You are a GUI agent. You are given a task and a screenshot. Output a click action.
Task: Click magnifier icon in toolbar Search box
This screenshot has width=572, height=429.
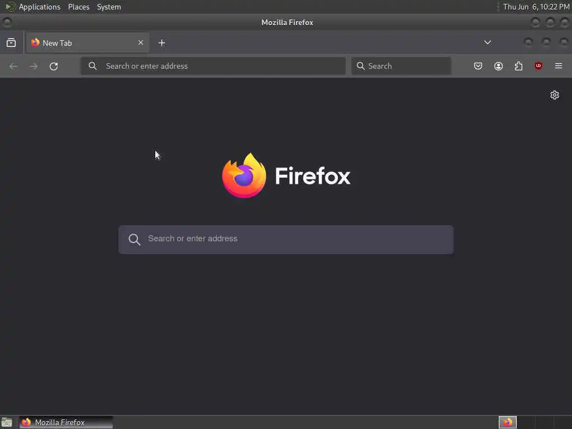(x=360, y=66)
